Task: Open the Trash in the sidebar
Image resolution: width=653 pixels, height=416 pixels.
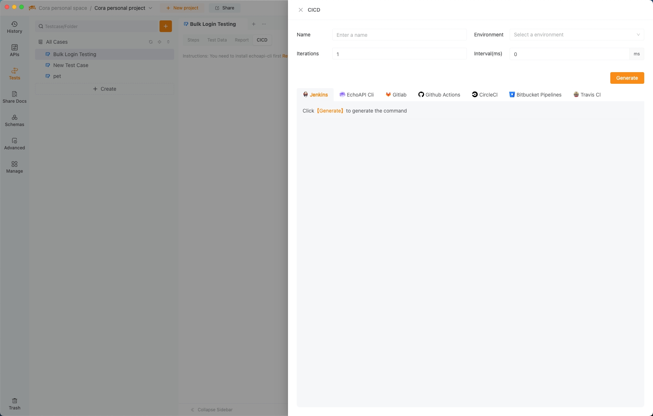Action: [x=15, y=404]
